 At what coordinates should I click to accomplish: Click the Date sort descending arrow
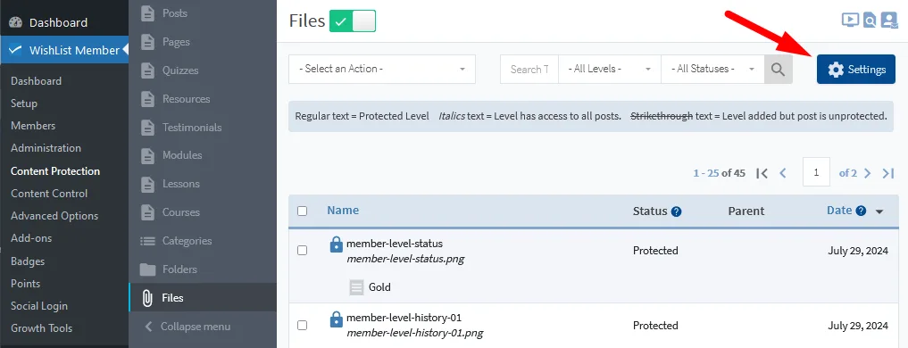(879, 212)
